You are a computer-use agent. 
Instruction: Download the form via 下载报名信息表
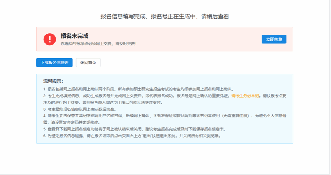54,63
